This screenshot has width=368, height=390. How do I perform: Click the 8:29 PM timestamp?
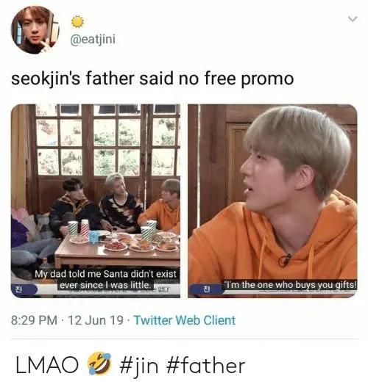coord(34,320)
